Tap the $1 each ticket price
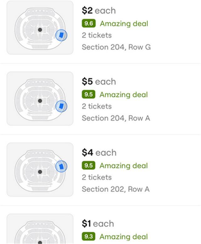 tap(98, 224)
